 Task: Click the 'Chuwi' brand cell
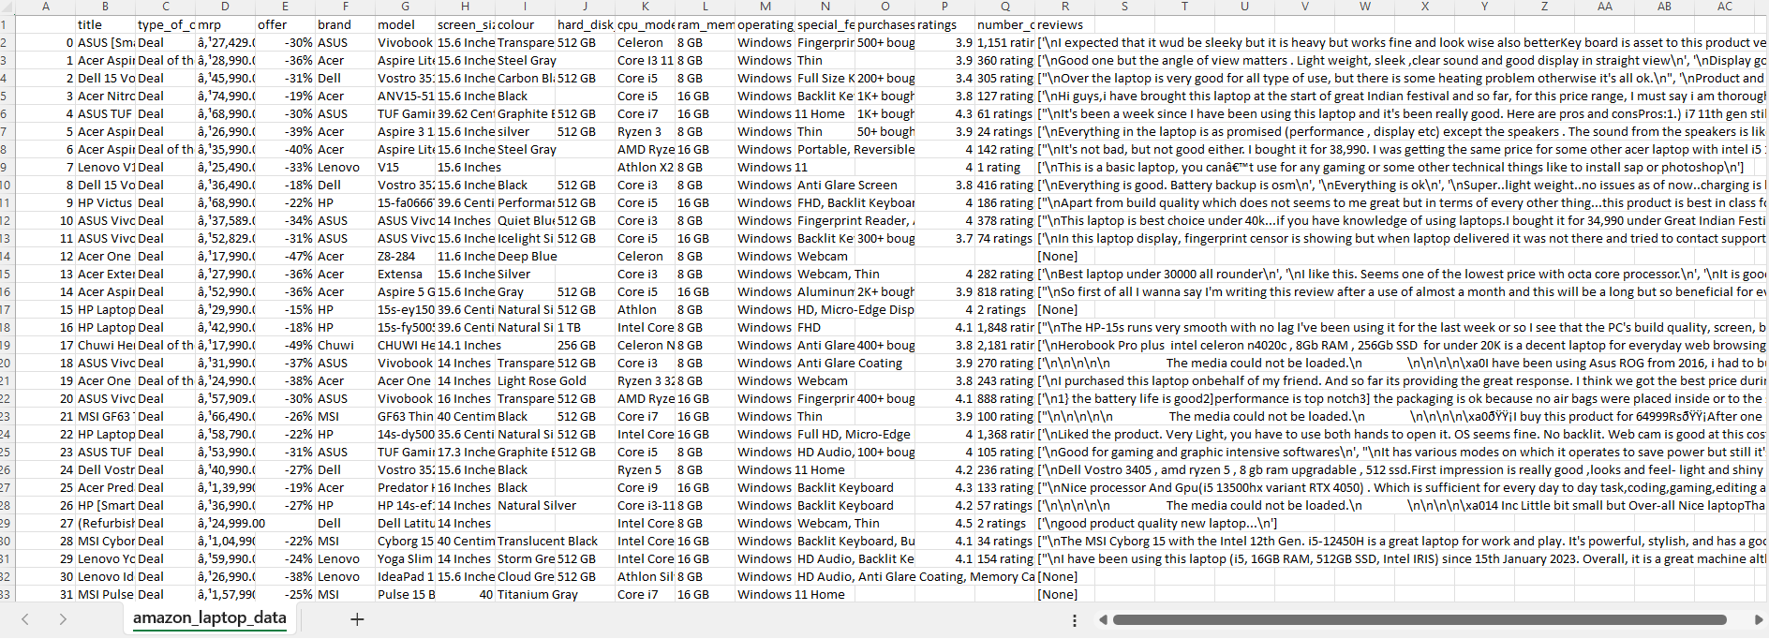pos(345,346)
